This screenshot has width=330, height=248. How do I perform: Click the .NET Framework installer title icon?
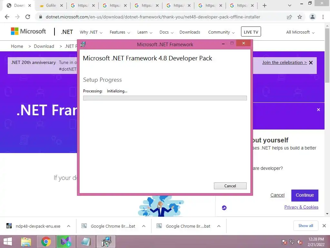coord(83,44)
